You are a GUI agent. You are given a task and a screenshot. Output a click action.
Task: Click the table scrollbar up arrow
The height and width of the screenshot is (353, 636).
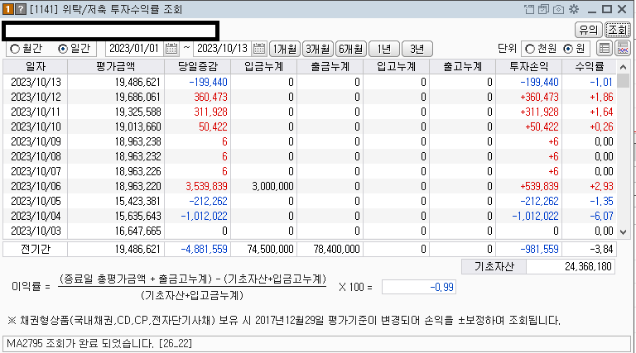coord(623,66)
